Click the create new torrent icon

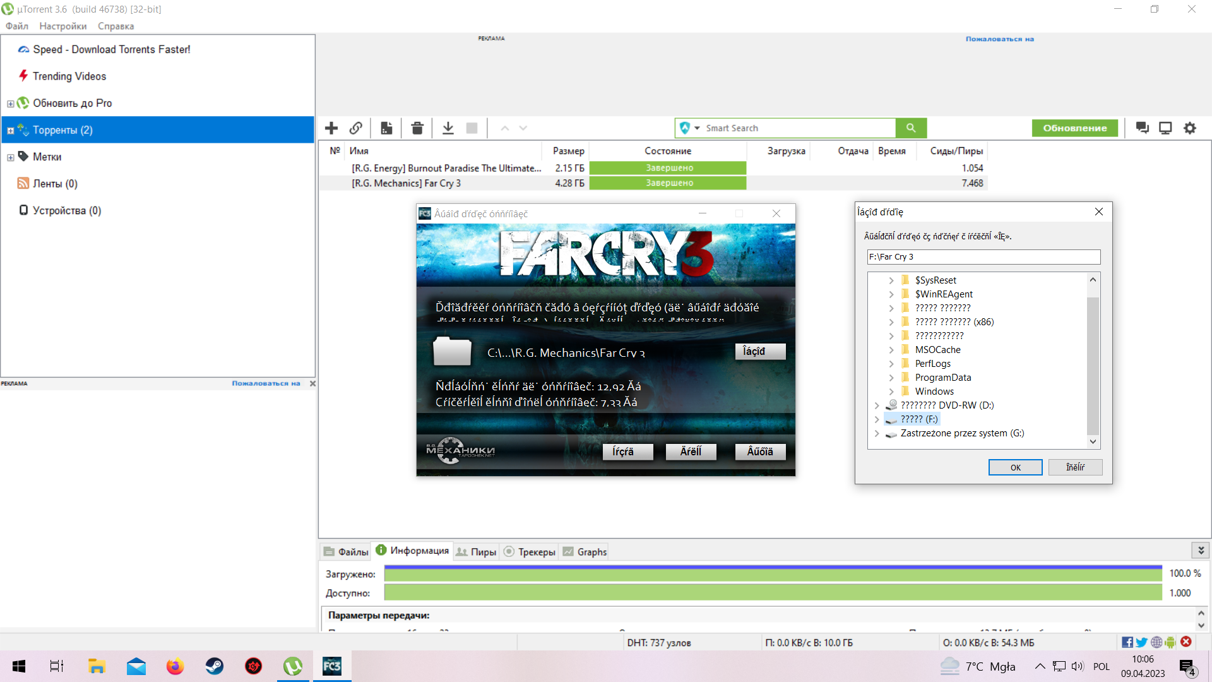[x=386, y=128]
